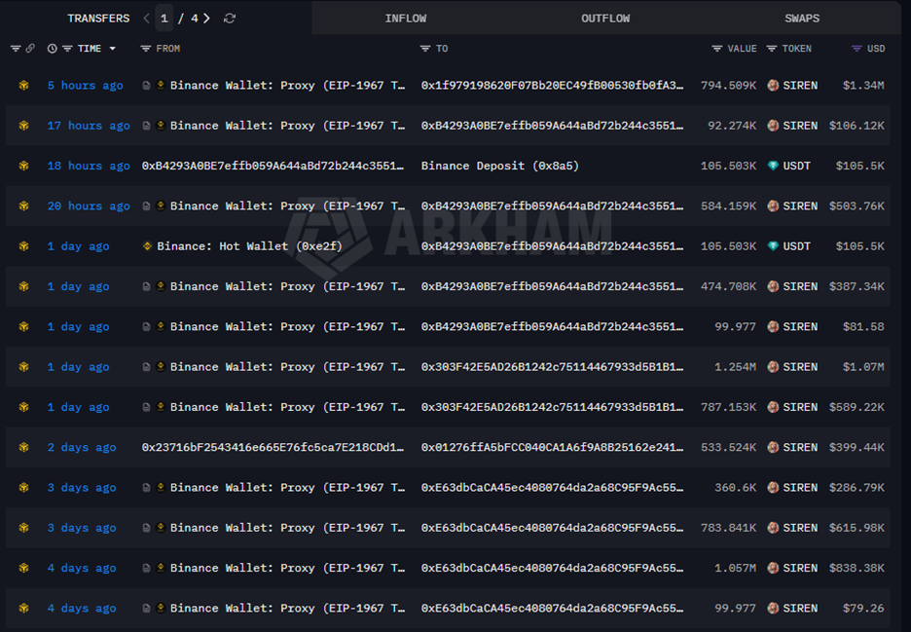The height and width of the screenshot is (632, 911).
Task: Click BNB chain icon on the 5 hours ago row
Action: [23, 86]
